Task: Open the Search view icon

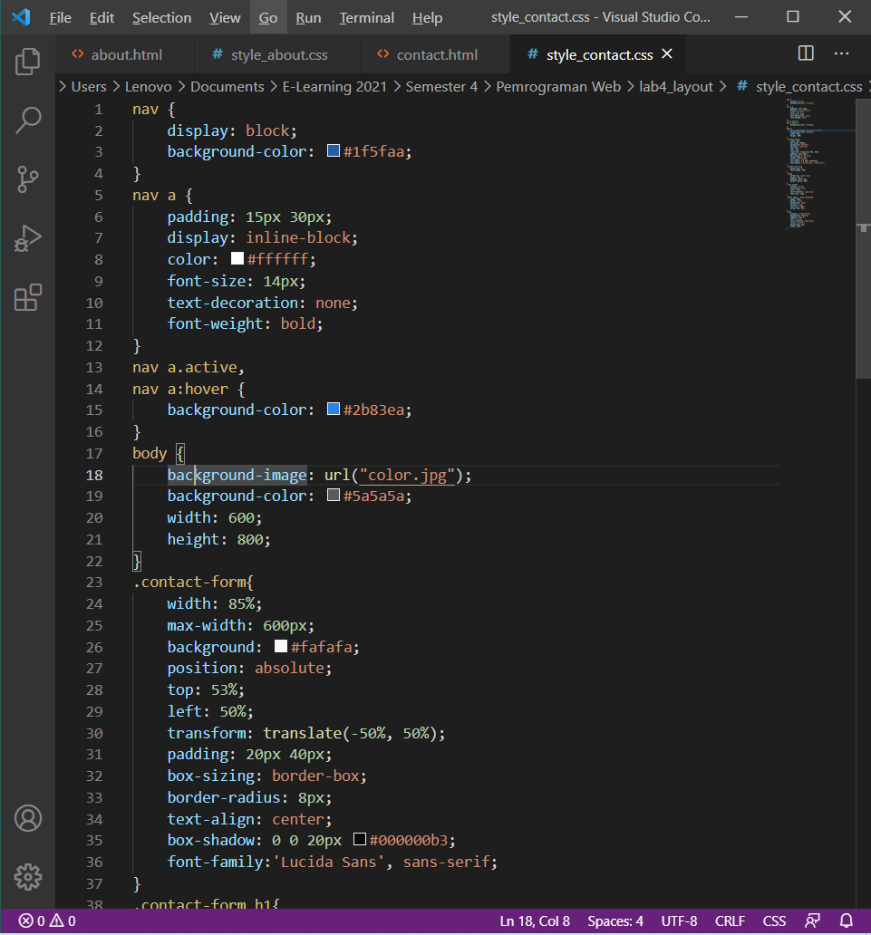Action: [28, 120]
